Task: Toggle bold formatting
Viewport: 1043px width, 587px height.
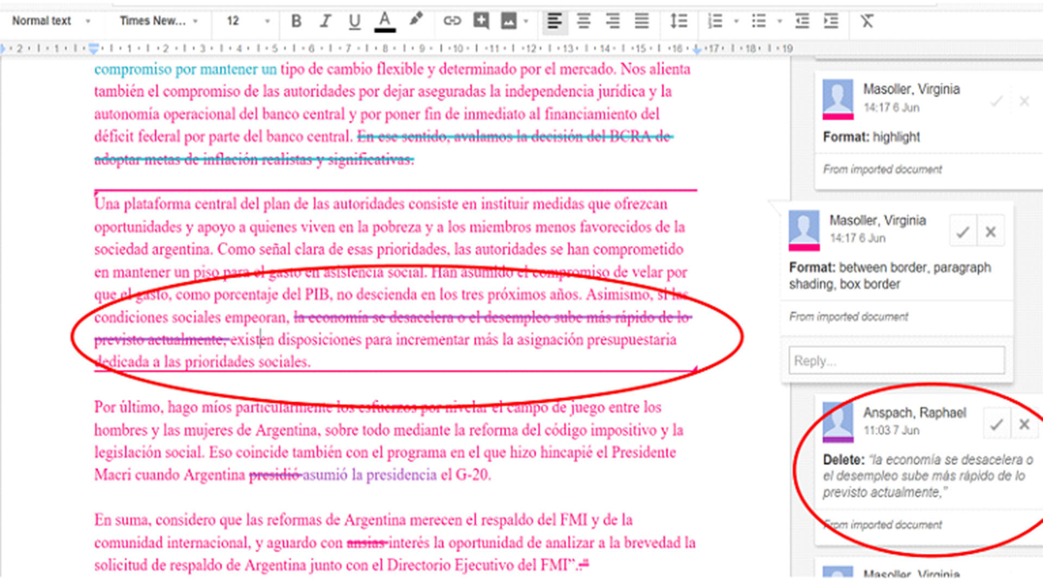Action: 296,21
